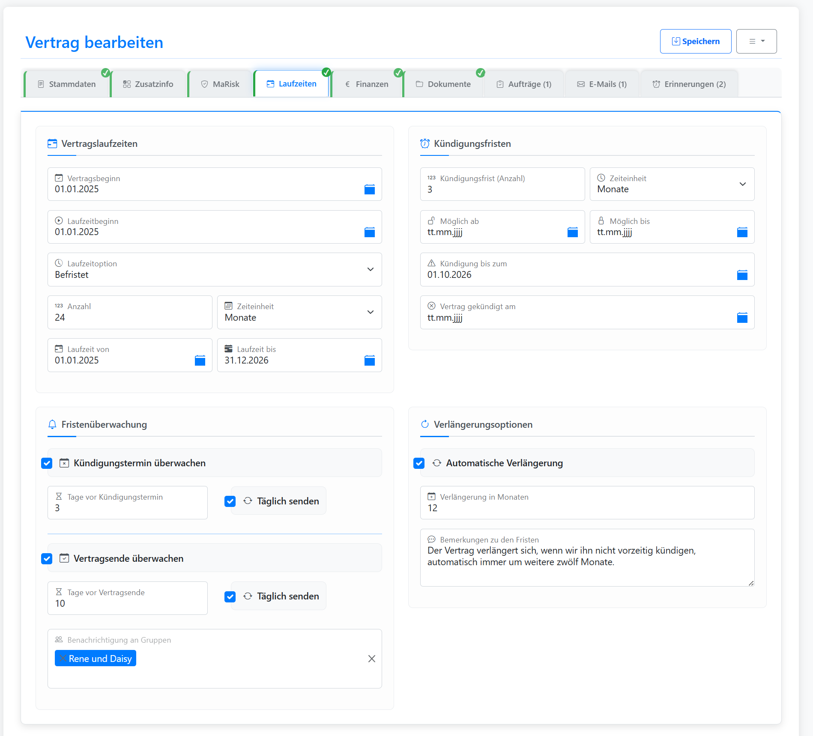This screenshot has width=813, height=736.
Task: Click the Speichern button
Action: [x=695, y=42]
